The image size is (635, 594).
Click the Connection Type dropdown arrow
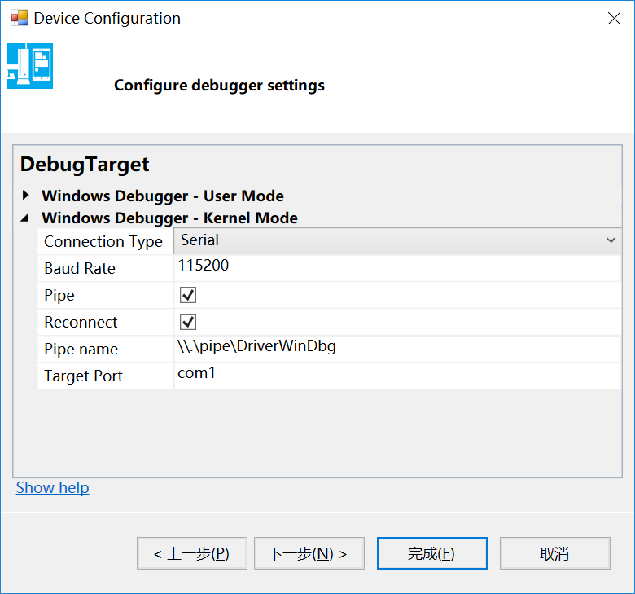[x=611, y=240]
